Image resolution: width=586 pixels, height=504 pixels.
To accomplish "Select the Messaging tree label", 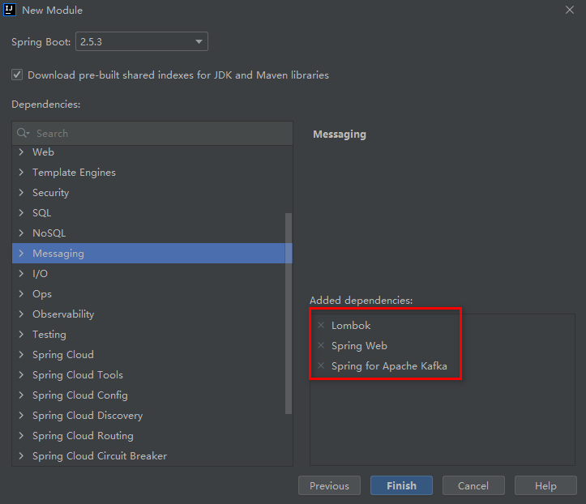I will [58, 254].
